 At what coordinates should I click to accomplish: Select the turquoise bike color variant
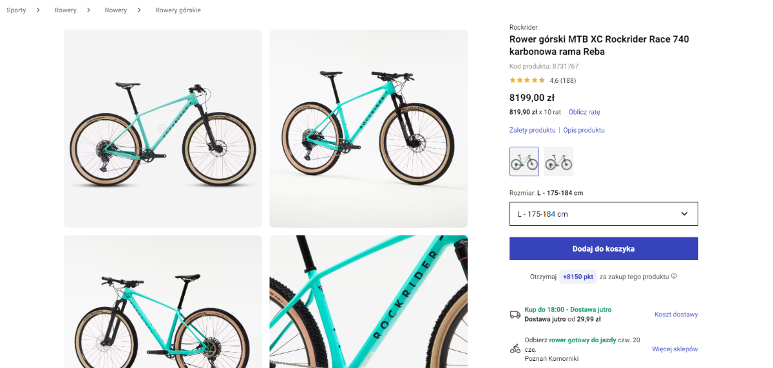pyautogui.click(x=524, y=161)
